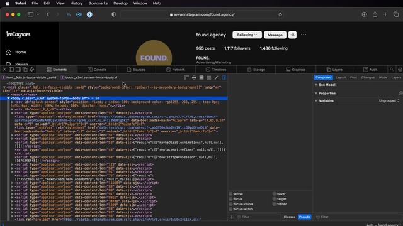Click the Share icon in Safari toolbar
Viewport: 403px width, 226px height.
(375, 14)
